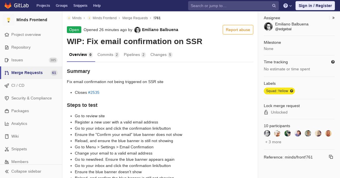Click the Snippets scissors icon
This screenshot has height=178, width=340.
click(x=7, y=149)
